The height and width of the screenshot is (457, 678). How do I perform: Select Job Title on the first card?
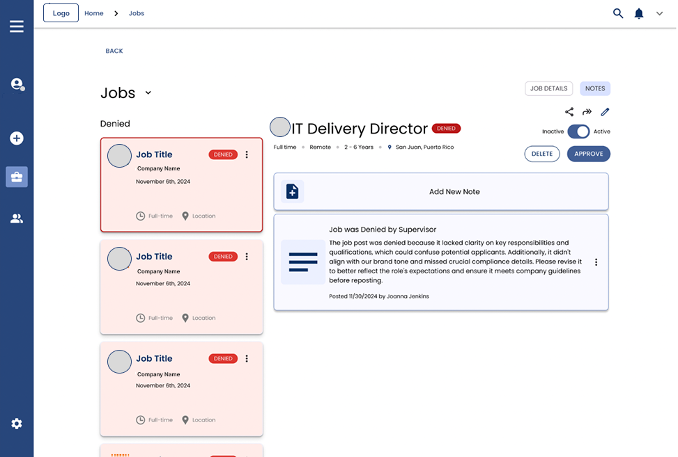pyautogui.click(x=155, y=154)
